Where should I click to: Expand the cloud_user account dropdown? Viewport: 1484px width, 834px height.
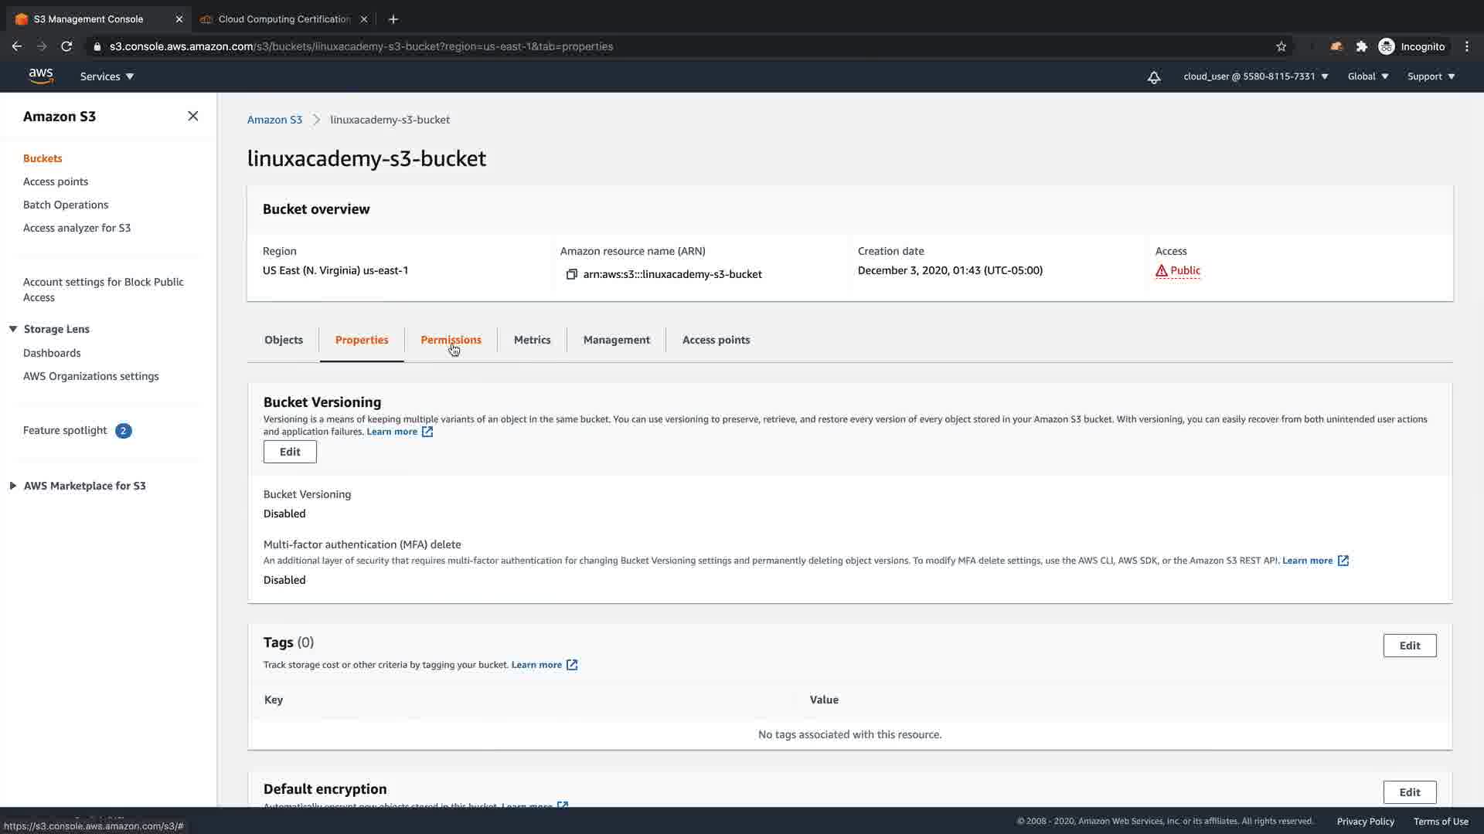pyautogui.click(x=1255, y=76)
